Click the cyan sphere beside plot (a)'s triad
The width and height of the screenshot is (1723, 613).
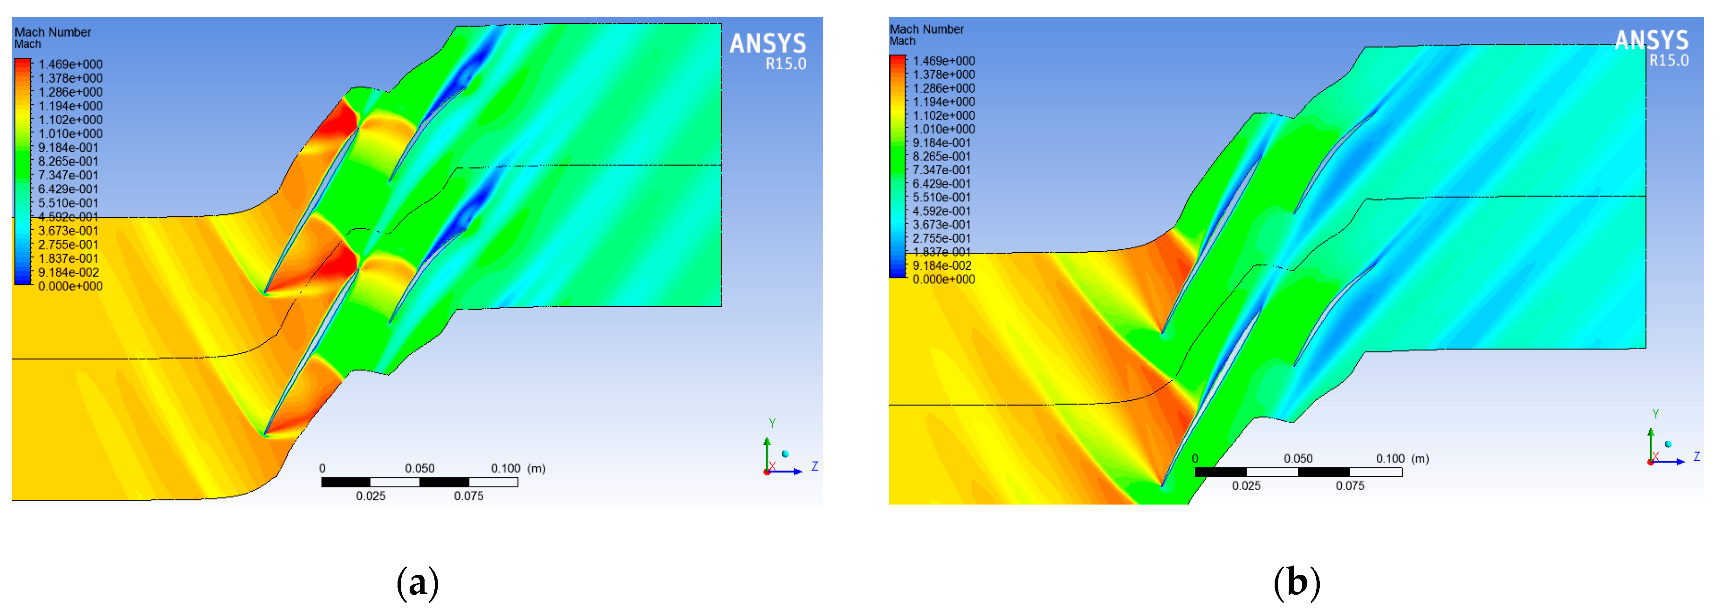pos(785,454)
